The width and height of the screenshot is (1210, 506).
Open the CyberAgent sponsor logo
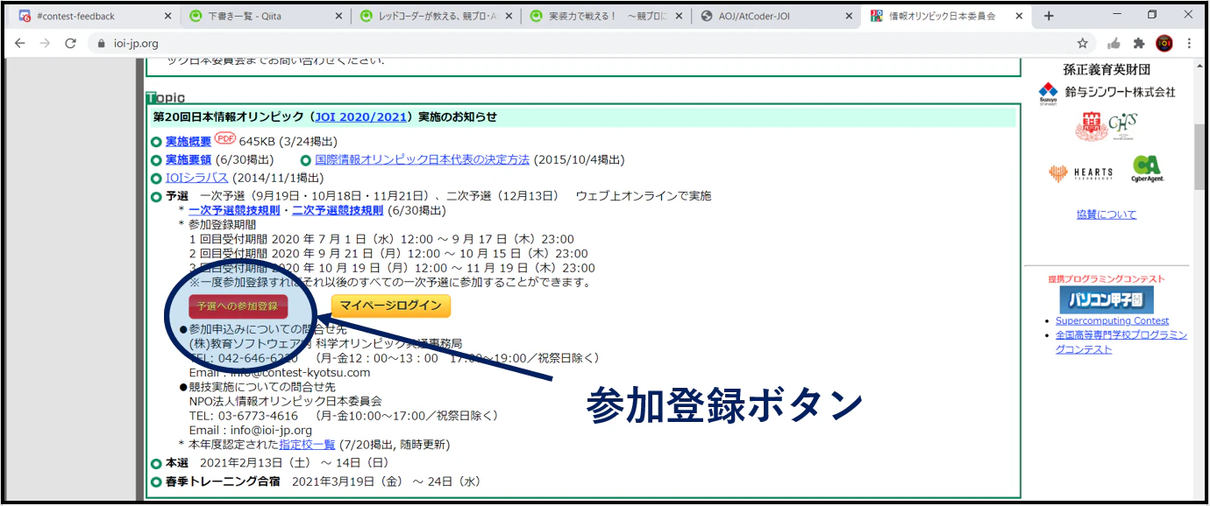click(x=1148, y=169)
